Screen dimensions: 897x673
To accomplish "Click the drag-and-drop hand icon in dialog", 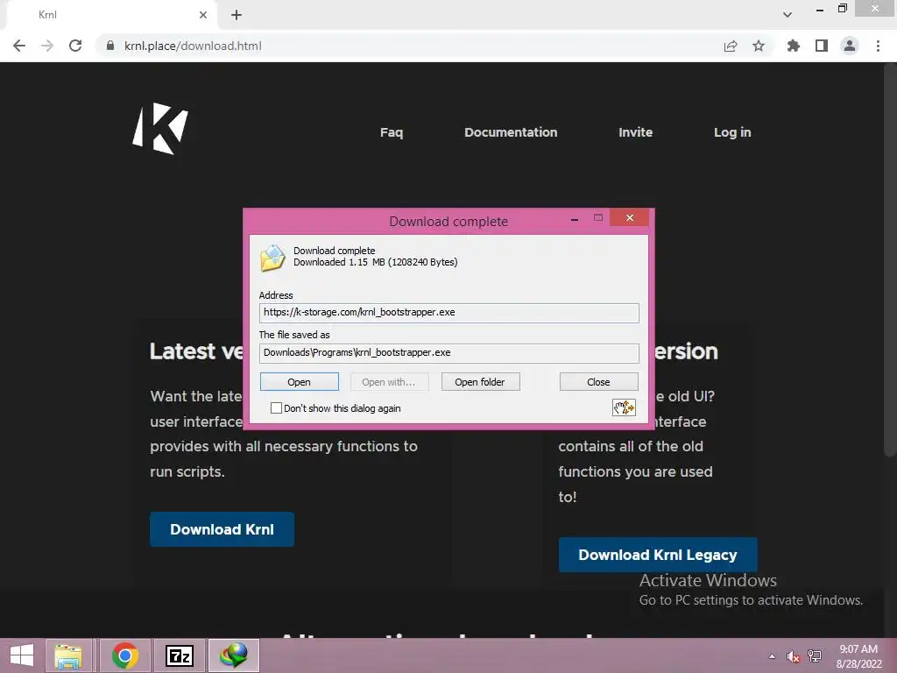I will point(624,407).
